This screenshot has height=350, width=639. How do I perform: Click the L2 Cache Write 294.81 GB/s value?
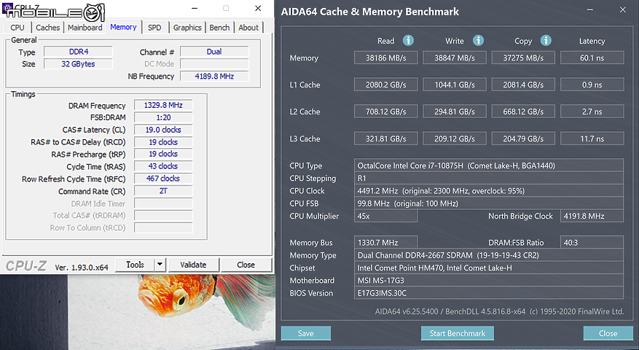[455, 112]
